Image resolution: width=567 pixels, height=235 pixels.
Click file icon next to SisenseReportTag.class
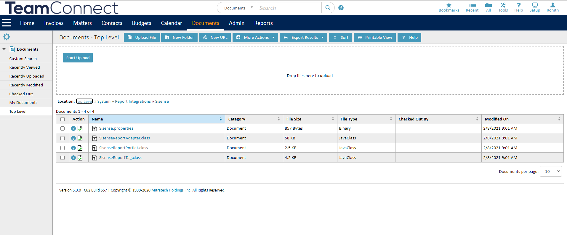94,158
